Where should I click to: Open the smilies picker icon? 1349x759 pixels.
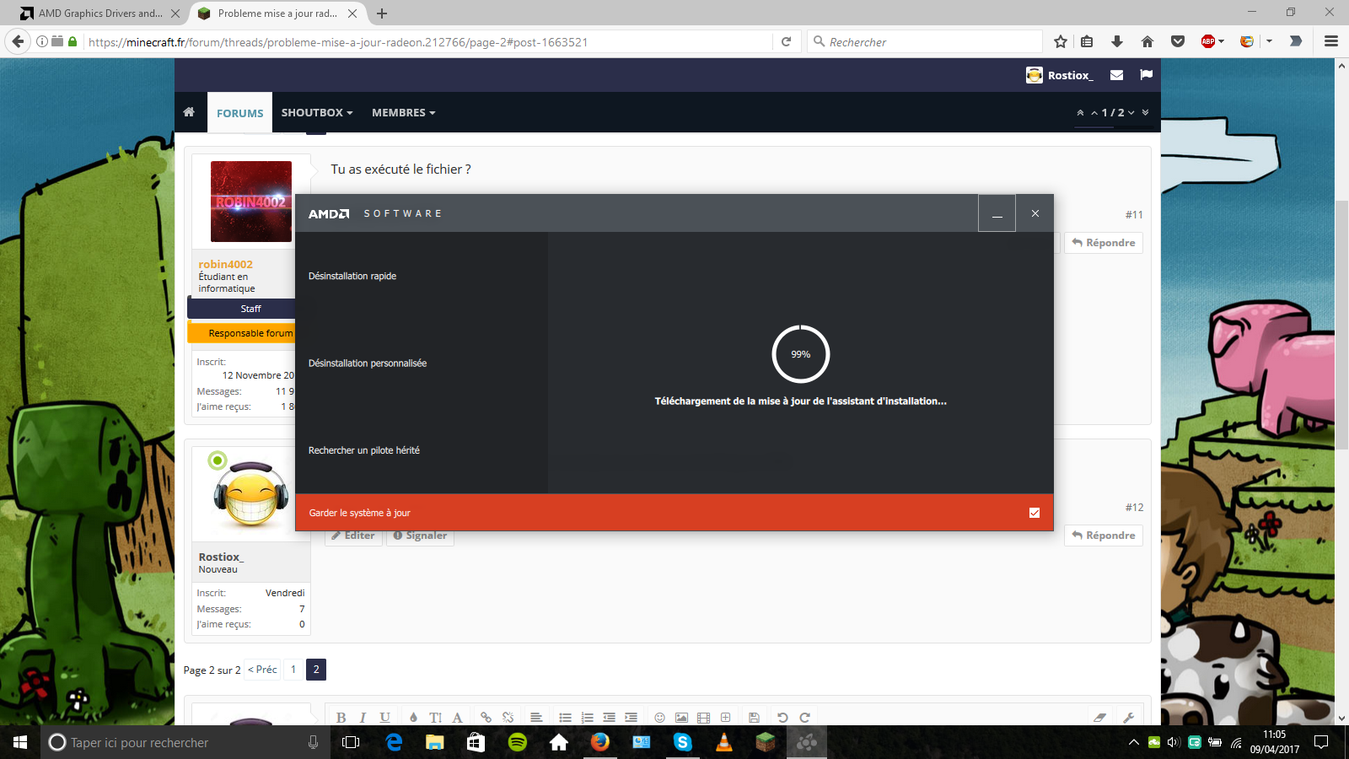[x=659, y=718]
